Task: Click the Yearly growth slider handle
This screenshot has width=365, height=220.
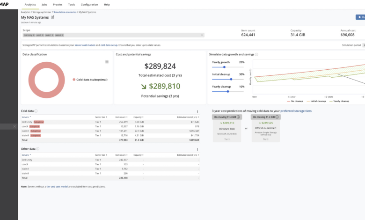Action: point(225,67)
